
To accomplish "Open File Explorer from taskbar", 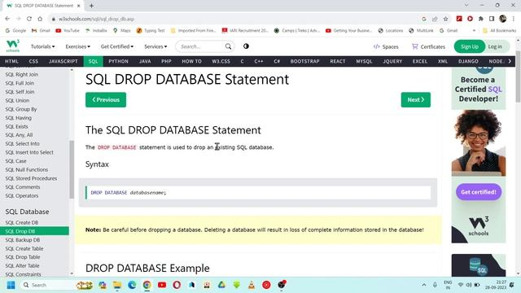I will click(117, 285).
